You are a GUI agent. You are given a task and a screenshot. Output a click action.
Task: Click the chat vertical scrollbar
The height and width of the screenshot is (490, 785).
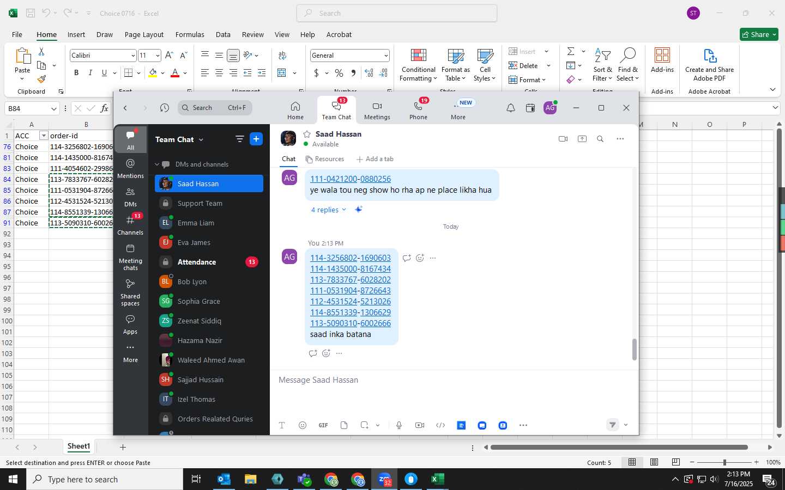(634, 349)
